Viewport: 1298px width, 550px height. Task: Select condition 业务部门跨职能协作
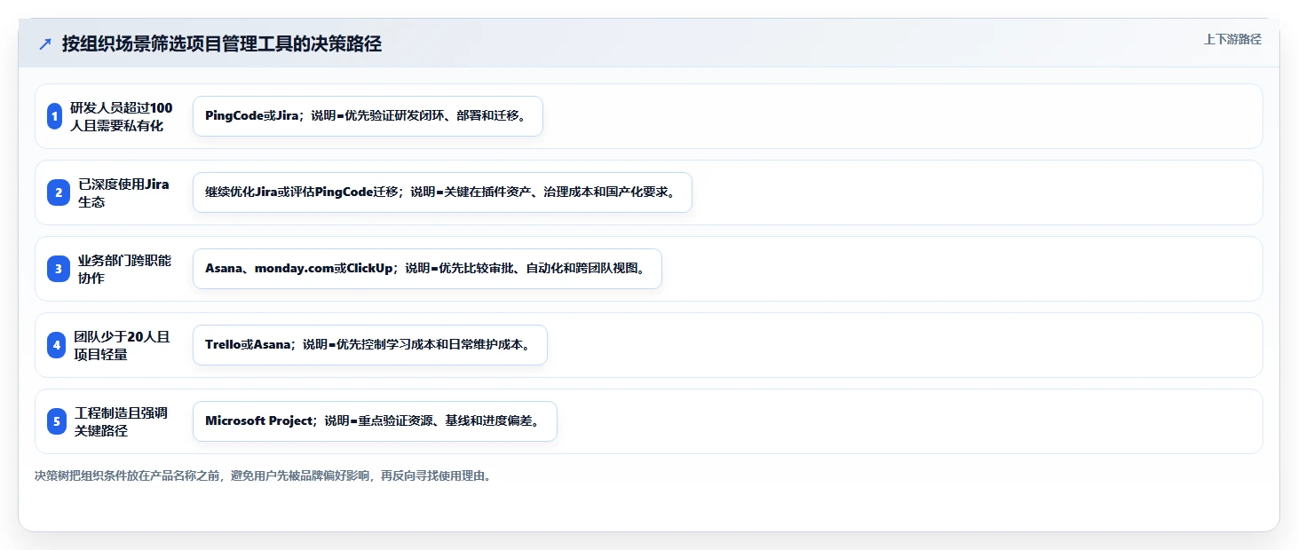(x=124, y=269)
